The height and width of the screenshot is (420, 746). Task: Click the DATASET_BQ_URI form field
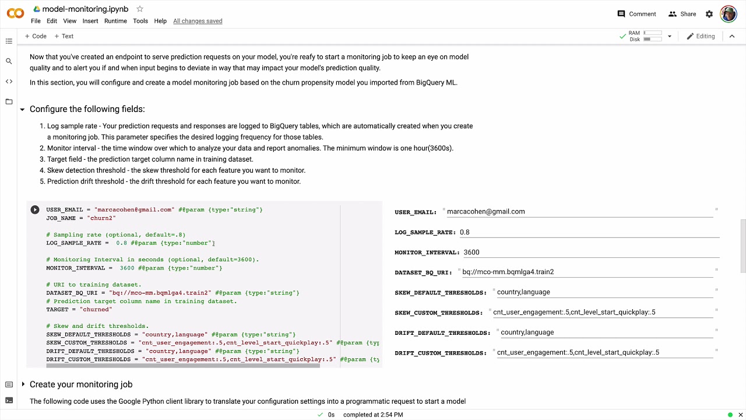coord(587,272)
